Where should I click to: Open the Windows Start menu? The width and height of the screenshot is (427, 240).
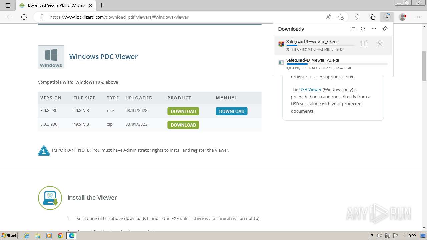pos(9,236)
